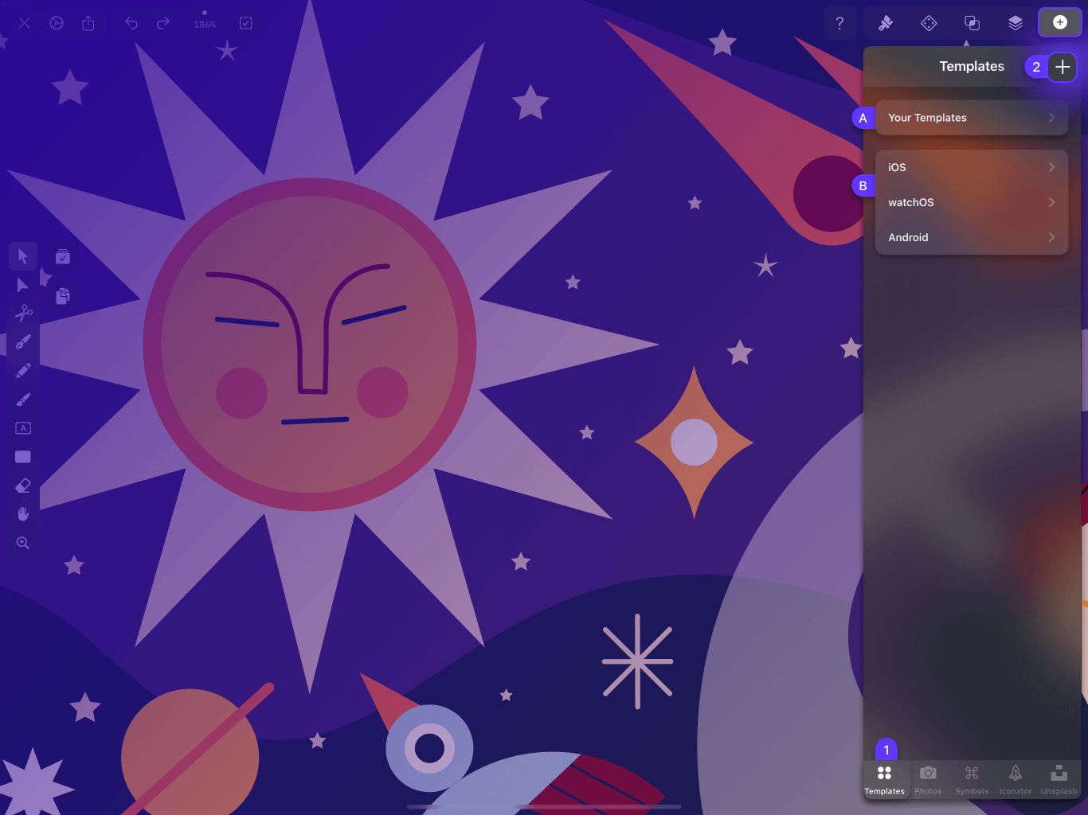Toggle the duplicate mode icon

tap(63, 296)
